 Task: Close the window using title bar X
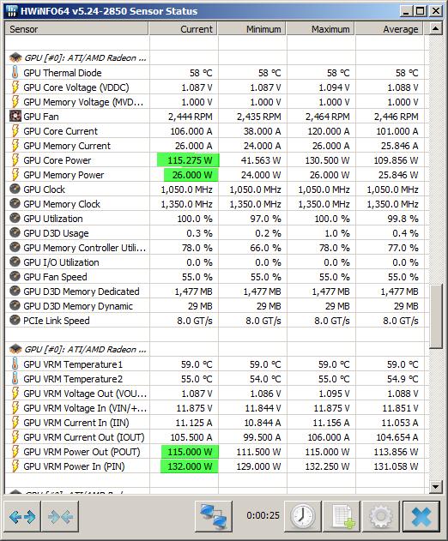pos(436,11)
